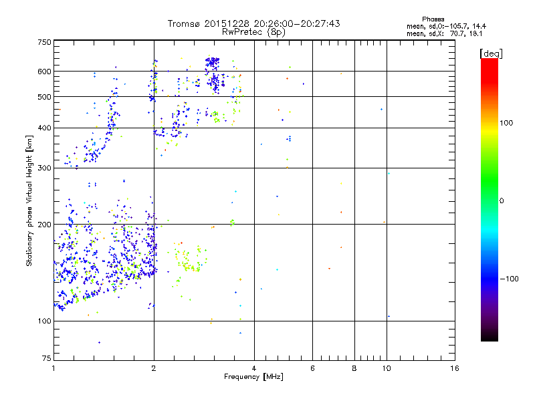The height and width of the screenshot is (401, 535).
Task: Click the colorbar '100' tick label
Action: 506,123
